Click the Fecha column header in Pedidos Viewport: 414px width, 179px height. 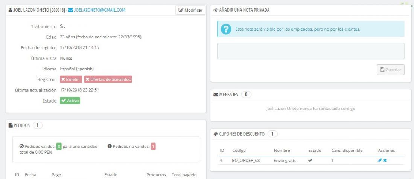tap(30, 175)
